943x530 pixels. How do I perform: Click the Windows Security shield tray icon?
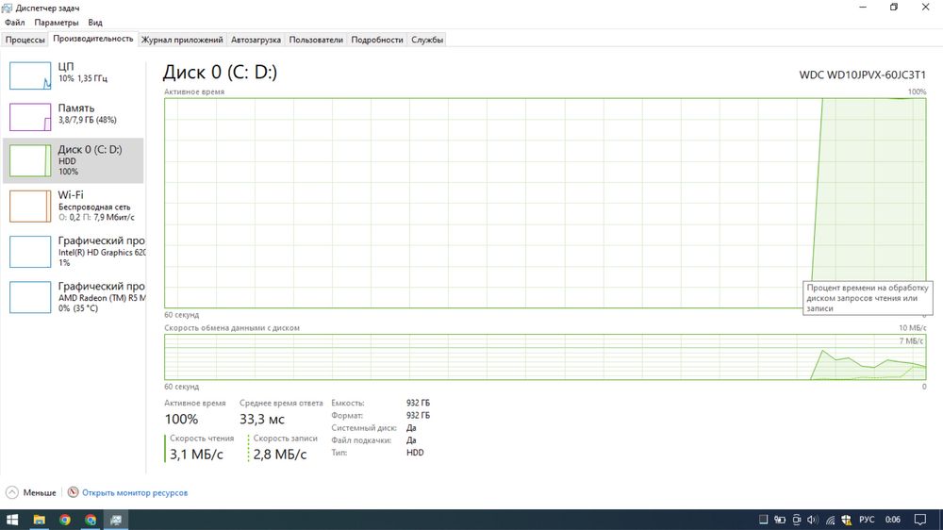click(847, 520)
